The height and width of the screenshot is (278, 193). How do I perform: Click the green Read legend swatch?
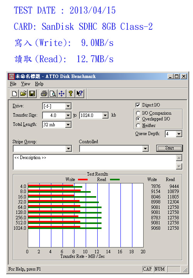[115, 180]
